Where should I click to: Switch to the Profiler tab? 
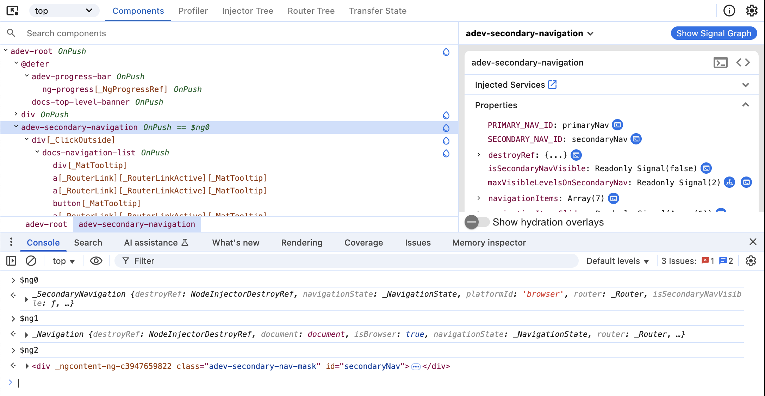pyautogui.click(x=193, y=11)
